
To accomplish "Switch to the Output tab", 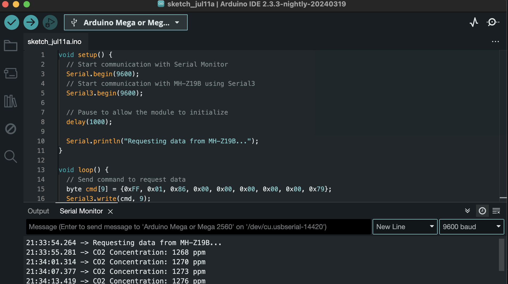I will click(38, 211).
